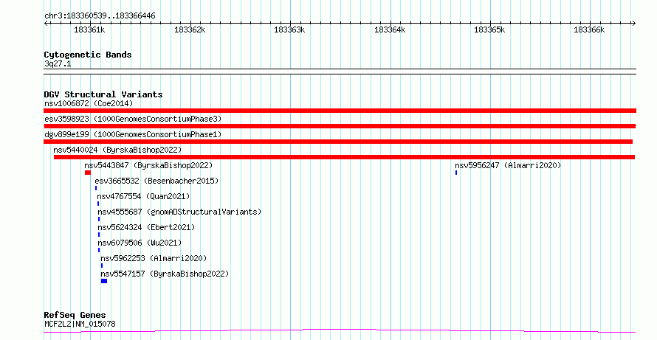Click the blue marker under nsv4767554

coord(98,204)
